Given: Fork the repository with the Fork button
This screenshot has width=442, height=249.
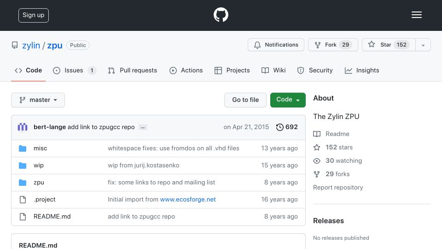Looking at the screenshot, I should click(333, 45).
